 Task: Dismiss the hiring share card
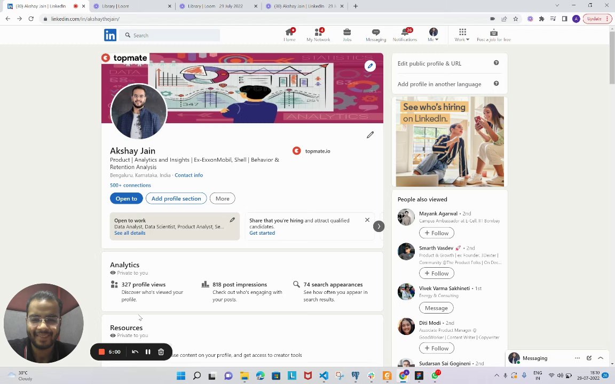tap(367, 220)
